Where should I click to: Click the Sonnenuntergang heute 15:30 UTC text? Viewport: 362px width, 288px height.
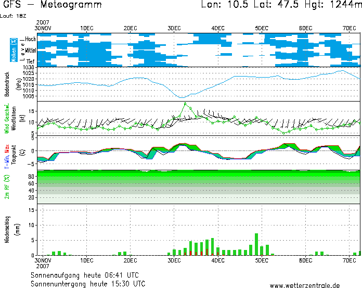tap(88, 284)
